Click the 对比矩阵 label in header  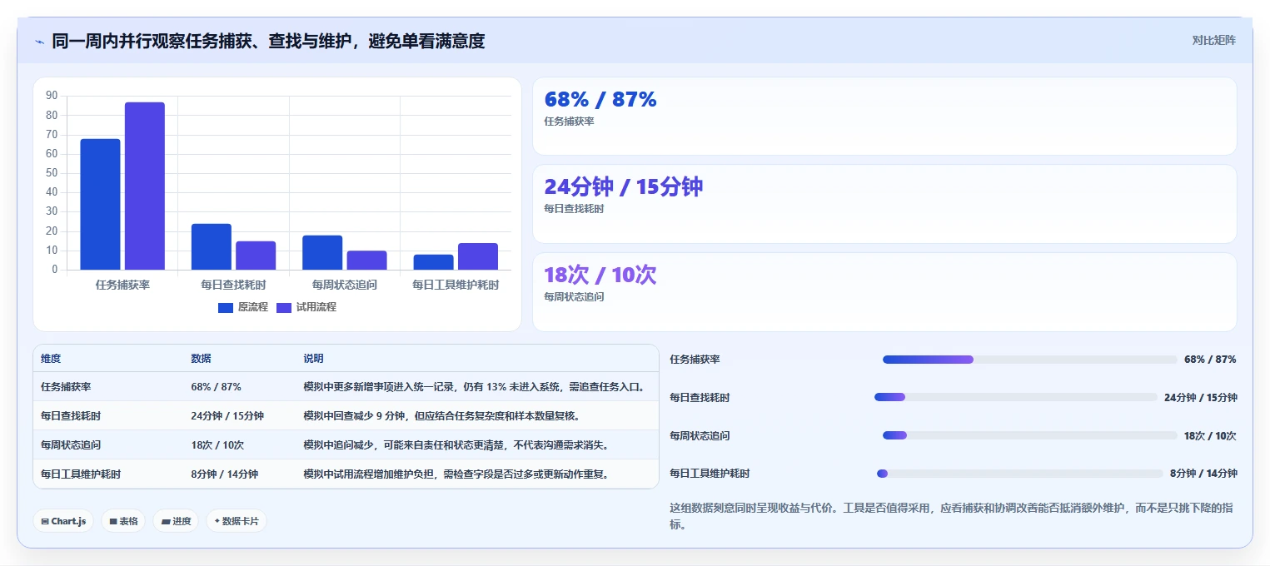coord(1213,40)
